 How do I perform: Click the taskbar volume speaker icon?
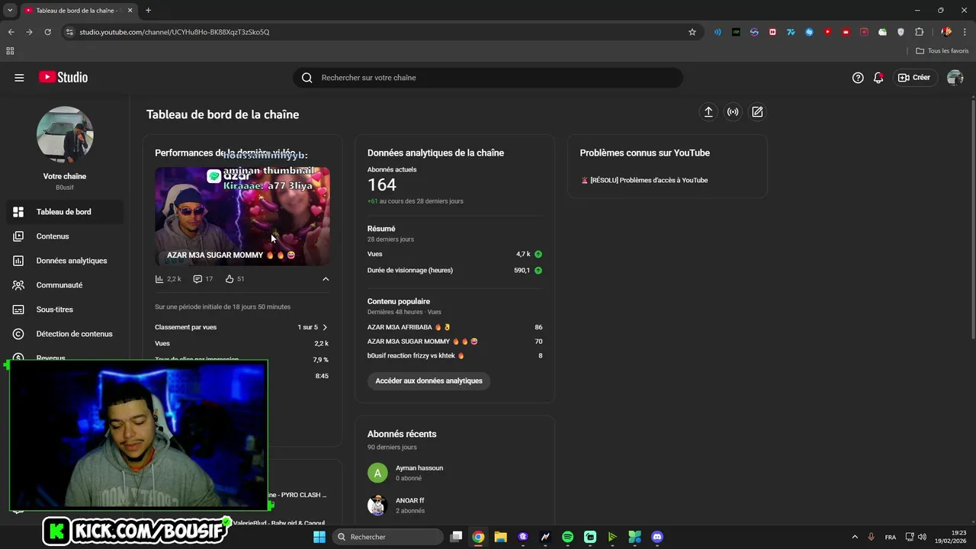922,537
